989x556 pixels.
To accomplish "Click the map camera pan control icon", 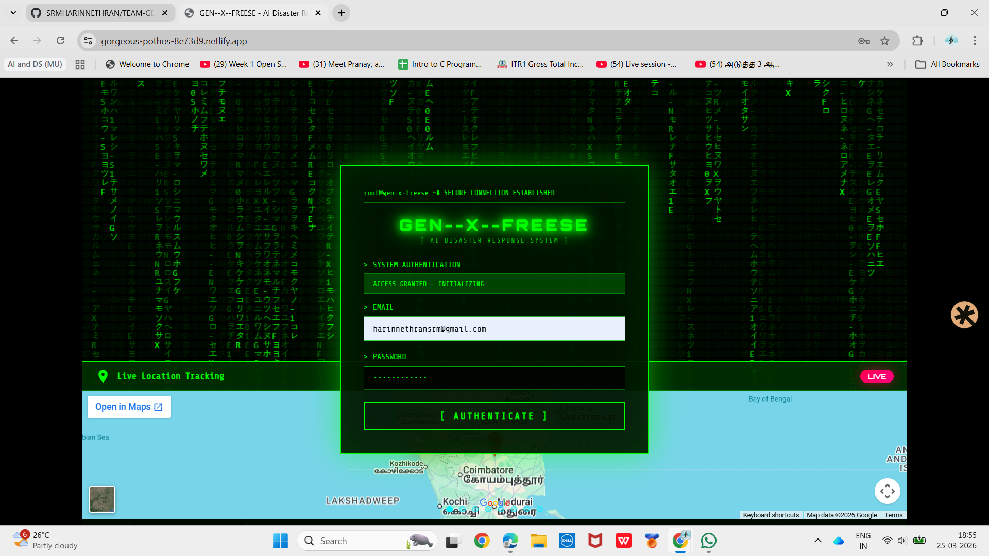I will 887,491.
